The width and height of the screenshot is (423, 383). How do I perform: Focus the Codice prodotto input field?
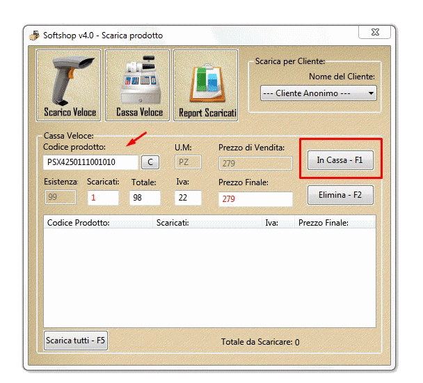[x=90, y=162]
